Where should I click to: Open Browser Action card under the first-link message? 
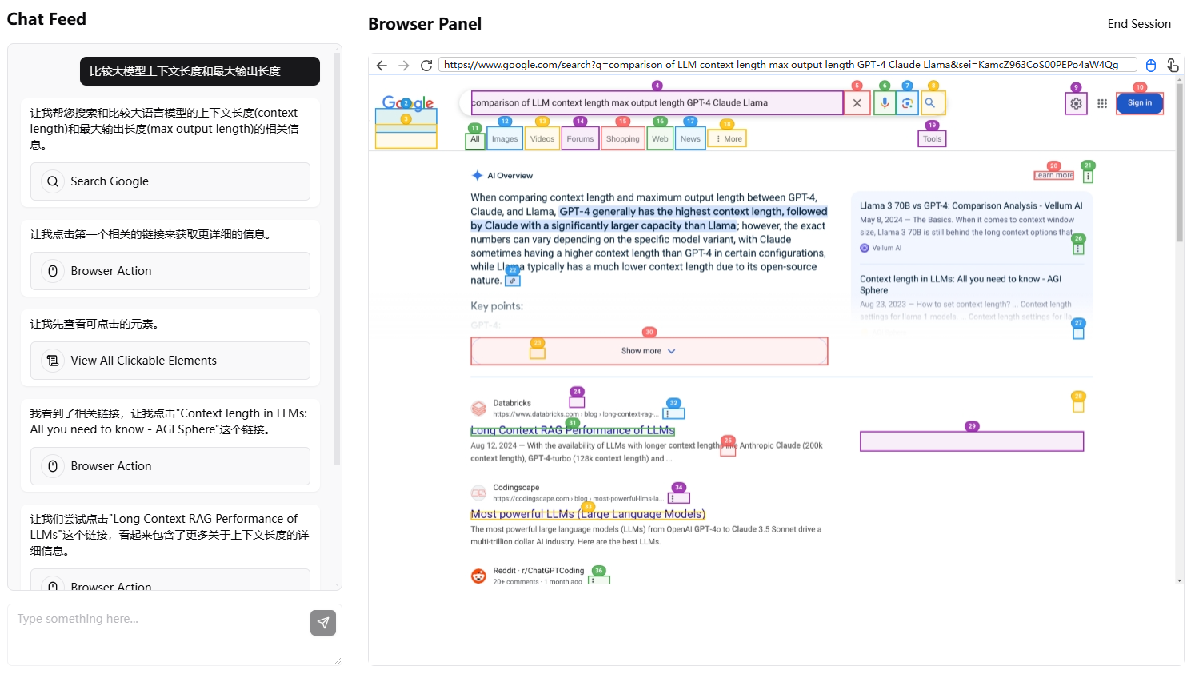(x=170, y=271)
